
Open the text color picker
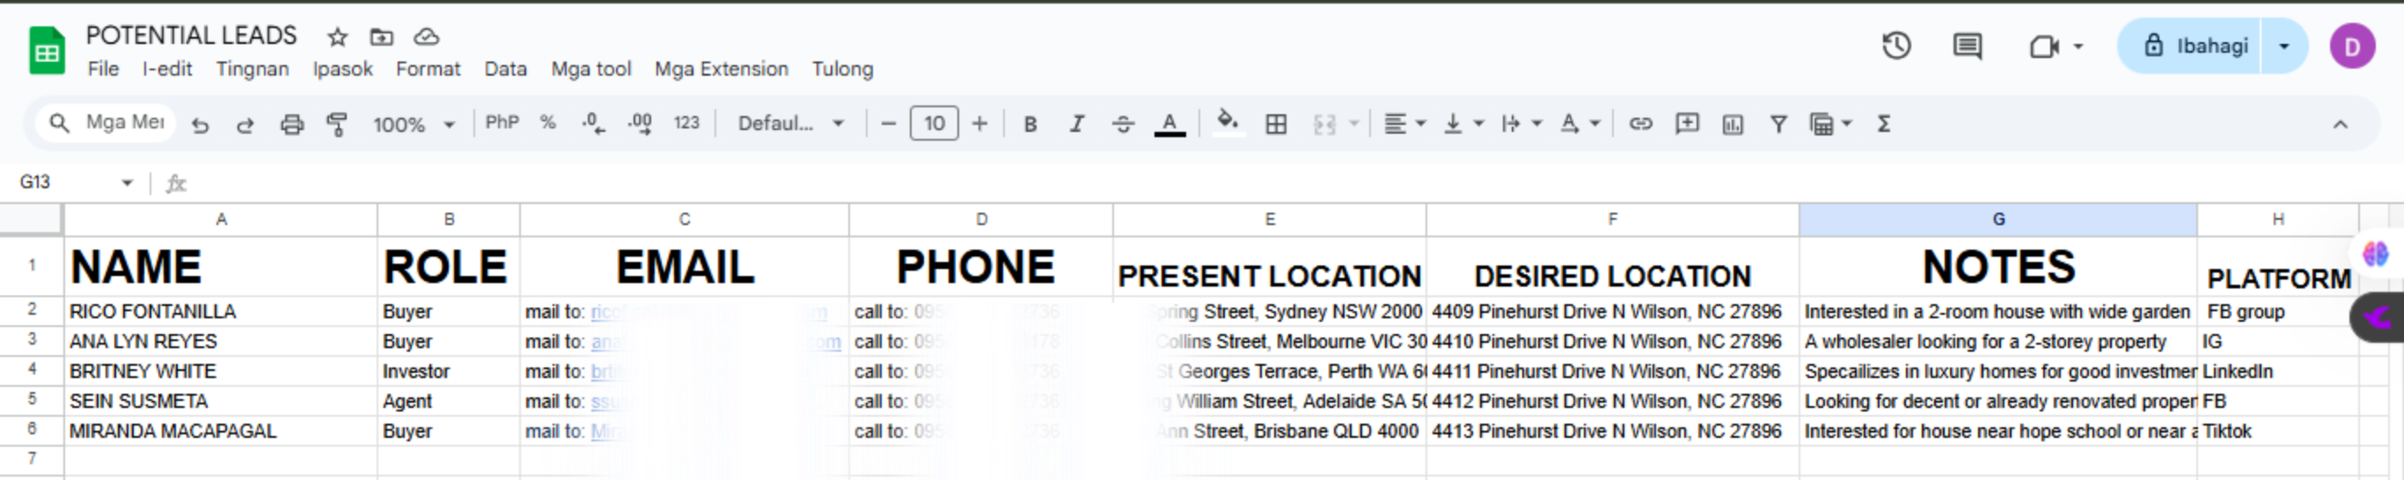1169,124
